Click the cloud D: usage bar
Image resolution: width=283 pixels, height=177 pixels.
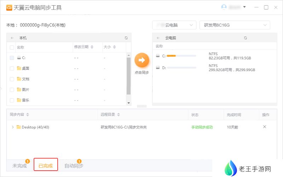tap(181, 68)
